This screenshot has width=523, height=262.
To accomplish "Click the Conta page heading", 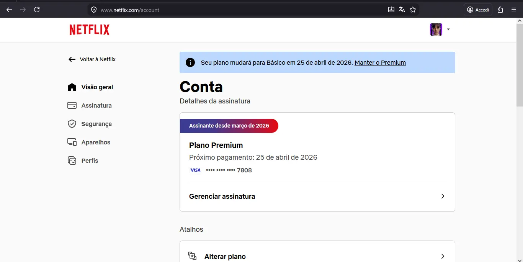I will click(x=201, y=87).
